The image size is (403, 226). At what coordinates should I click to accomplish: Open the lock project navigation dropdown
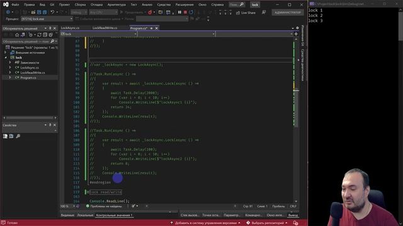98,34
